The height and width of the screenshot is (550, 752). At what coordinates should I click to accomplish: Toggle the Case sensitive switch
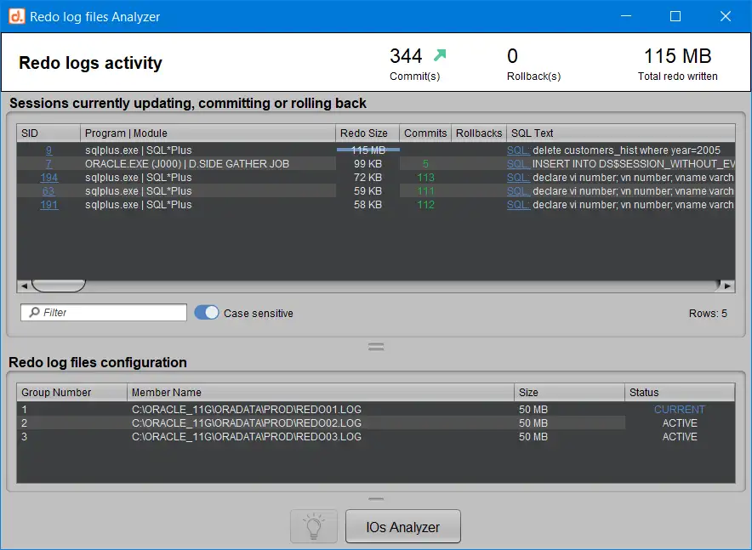coord(206,312)
